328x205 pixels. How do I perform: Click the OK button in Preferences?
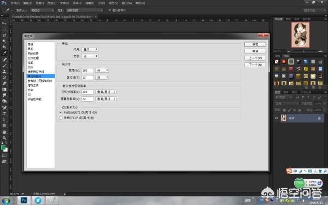[x=255, y=44]
